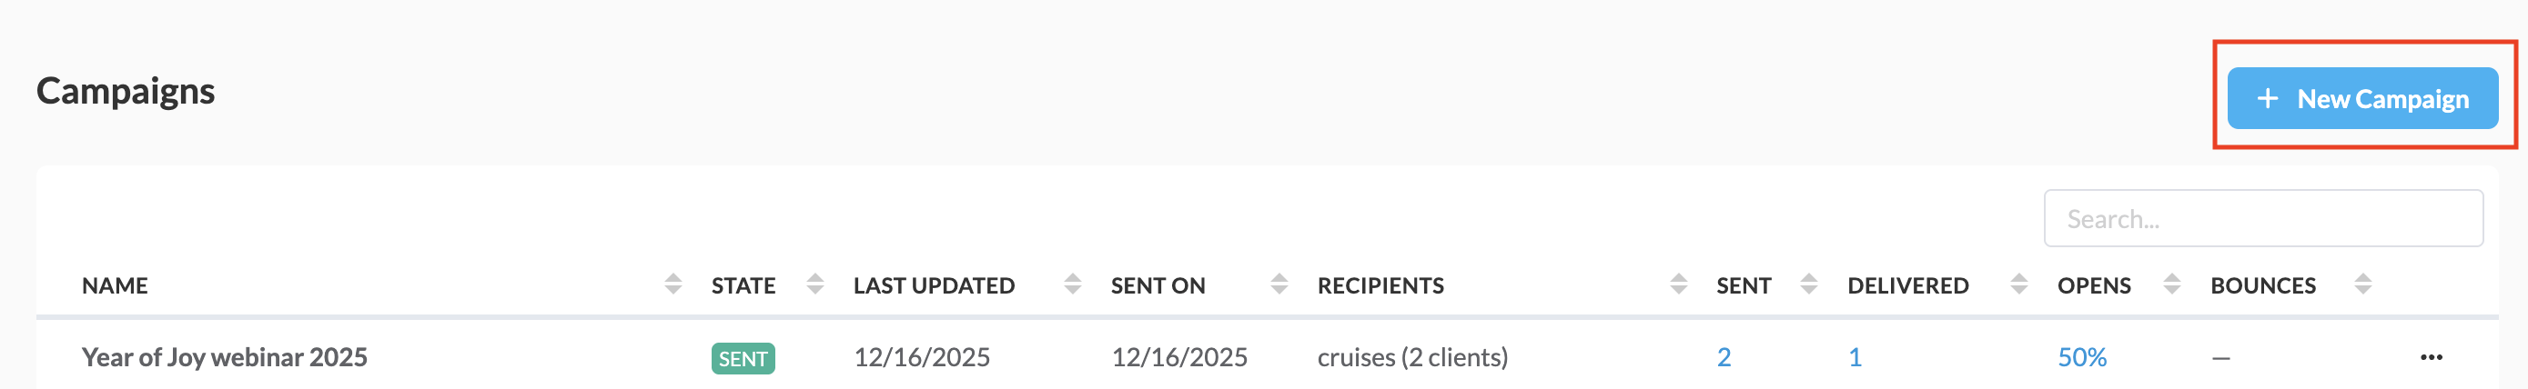
Task: Sort by Recipients column arrows
Action: click(1678, 284)
